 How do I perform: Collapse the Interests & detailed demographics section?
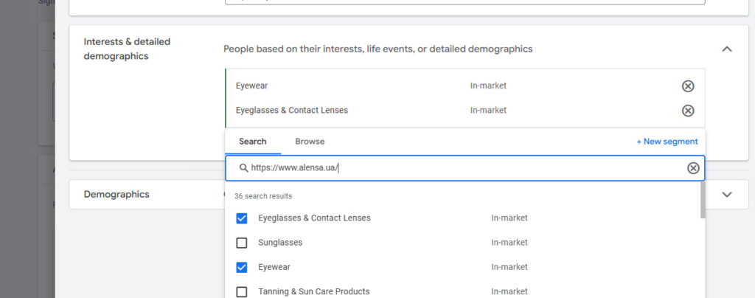click(x=726, y=49)
